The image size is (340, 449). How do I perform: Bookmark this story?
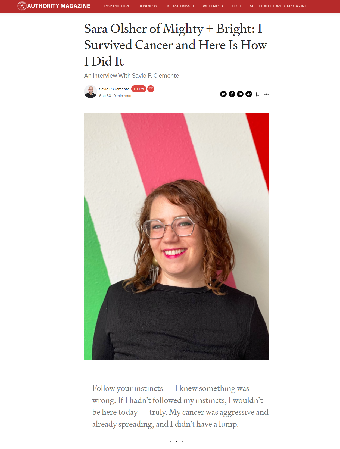[x=258, y=94]
